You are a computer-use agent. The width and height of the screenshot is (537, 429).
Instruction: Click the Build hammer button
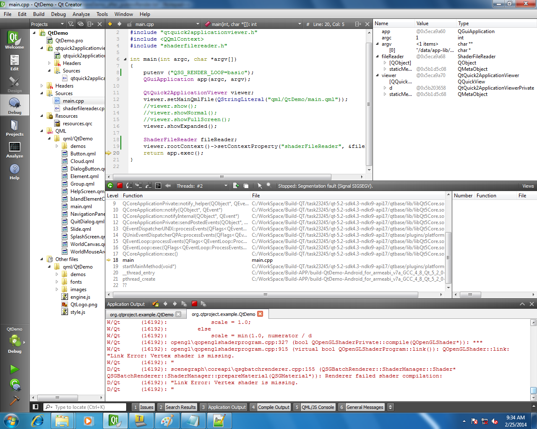point(14,401)
